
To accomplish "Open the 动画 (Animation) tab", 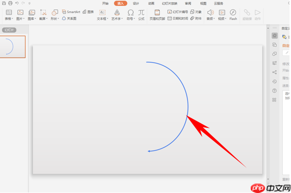I will pyautogui.click(x=151, y=3).
